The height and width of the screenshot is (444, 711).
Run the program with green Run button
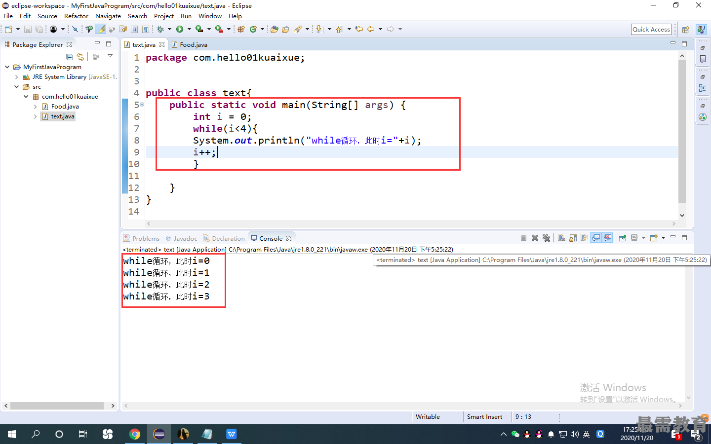(x=180, y=29)
